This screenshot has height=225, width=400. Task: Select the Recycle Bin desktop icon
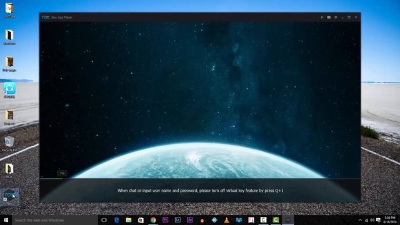[x=9, y=144]
